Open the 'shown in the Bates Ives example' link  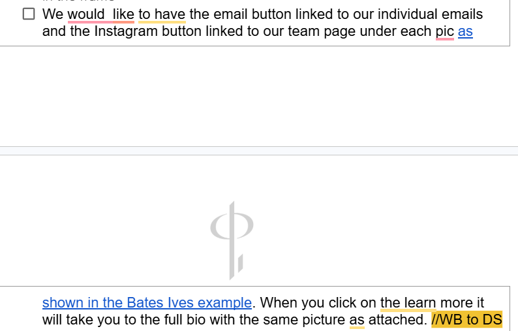[x=146, y=303]
